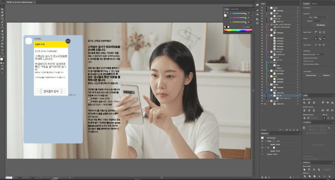This screenshot has width=335, height=180.
Task: Delete selection with the Layers panel trash icon
Action: point(297,130)
